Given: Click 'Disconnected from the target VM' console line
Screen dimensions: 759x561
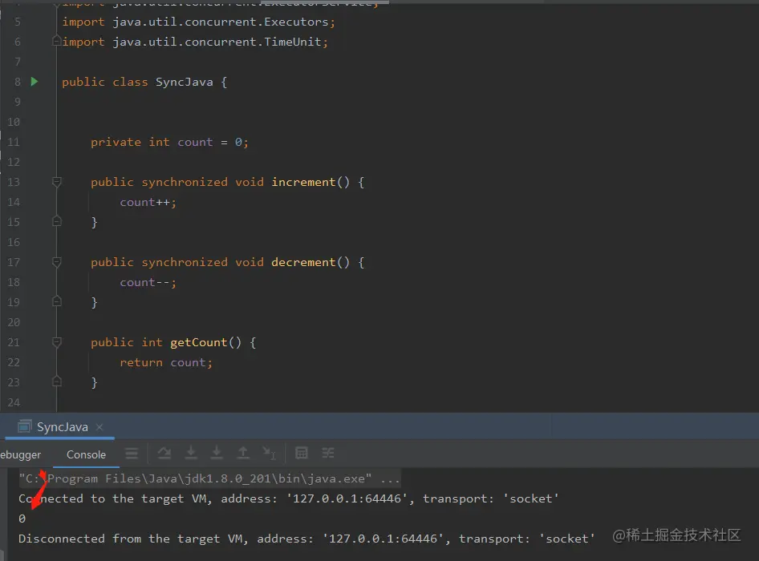Looking at the screenshot, I should click(306, 539).
